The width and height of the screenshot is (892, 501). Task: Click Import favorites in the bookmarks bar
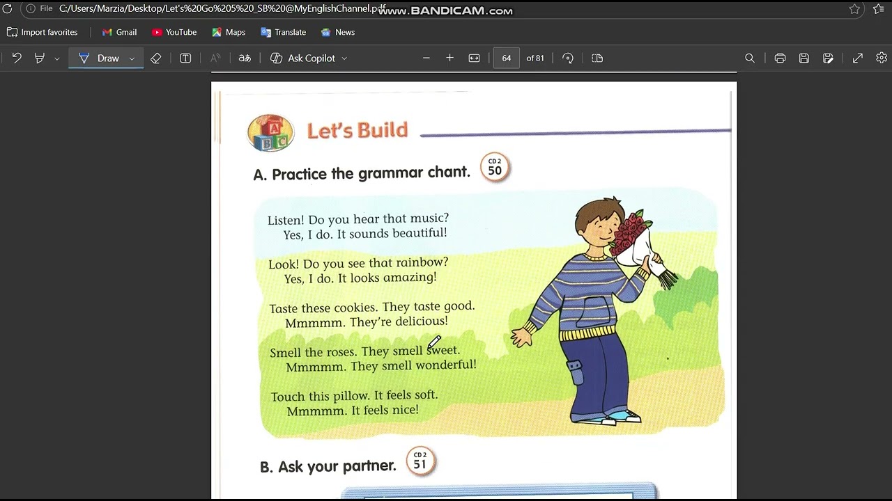(43, 32)
